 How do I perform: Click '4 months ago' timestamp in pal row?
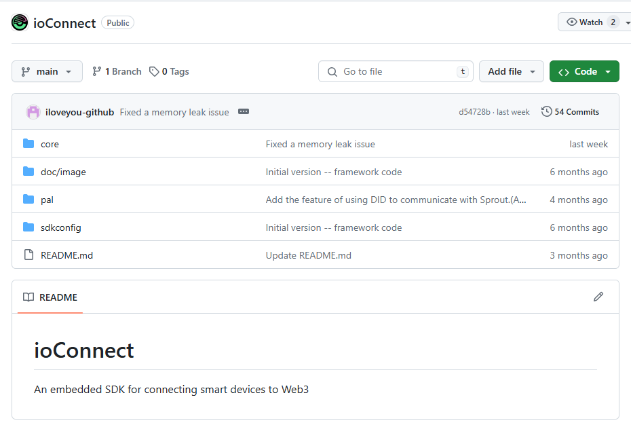tap(579, 200)
